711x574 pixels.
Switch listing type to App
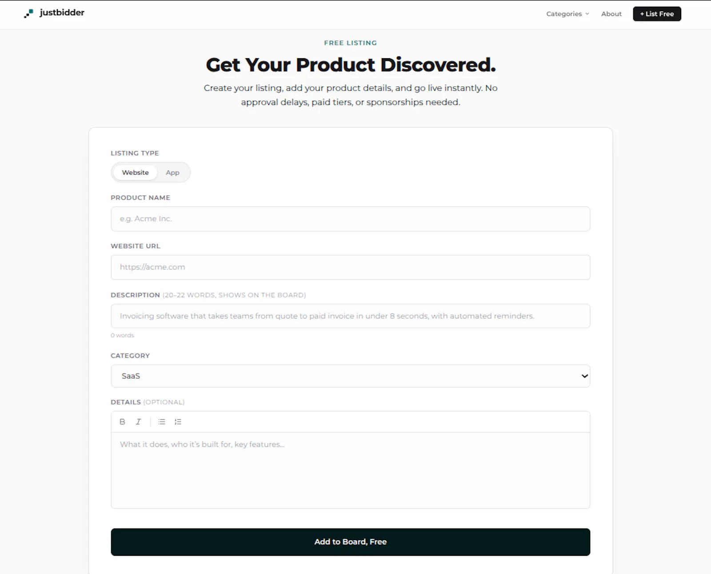(172, 173)
